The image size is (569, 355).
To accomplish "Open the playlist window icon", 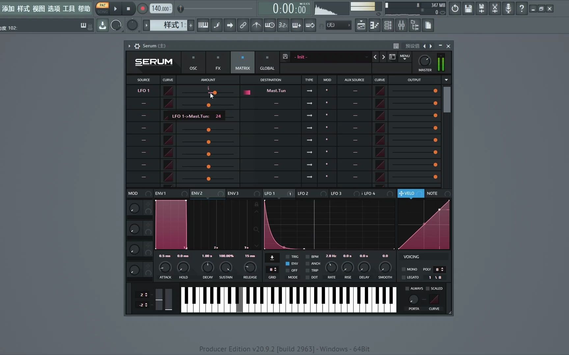I will click(361, 25).
